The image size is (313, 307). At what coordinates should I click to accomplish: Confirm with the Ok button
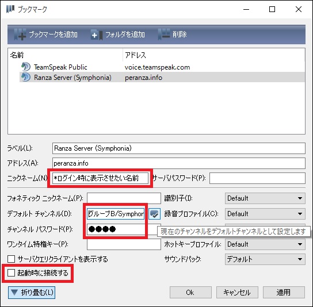190,293
